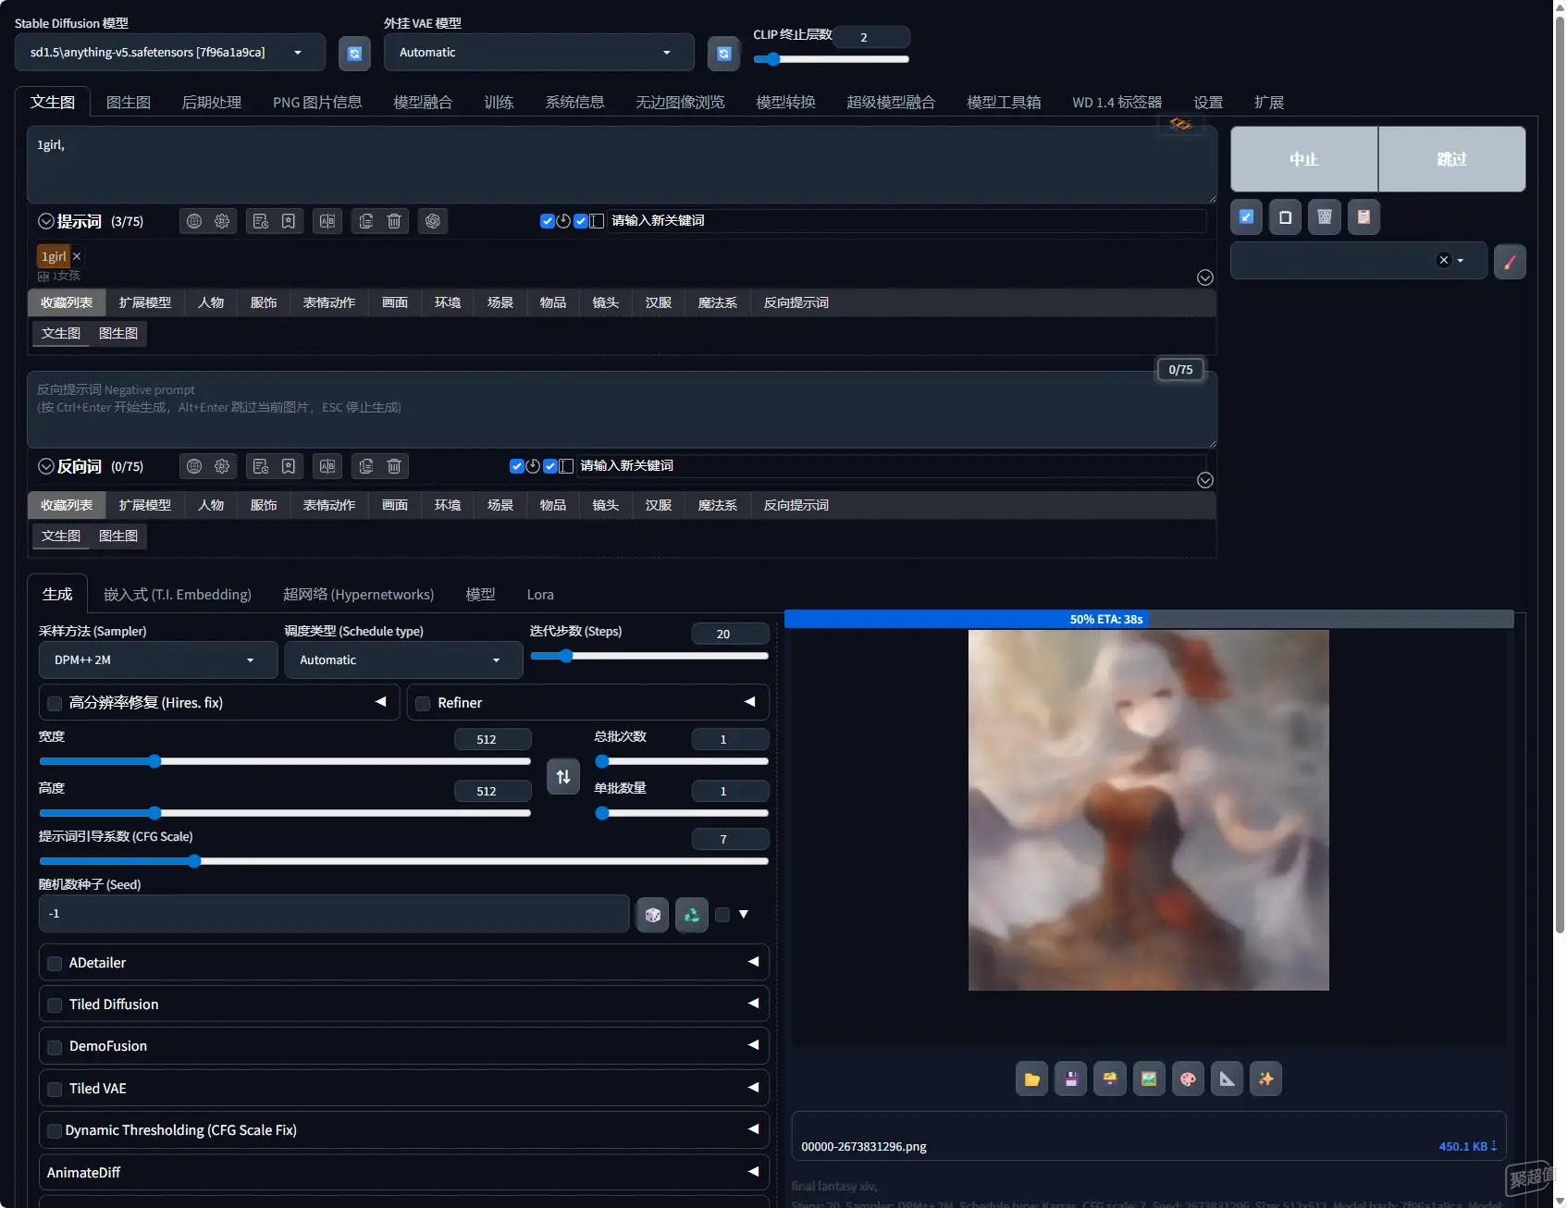The width and height of the screenshot is (1567, 1208).
Task: Enable the ADetailer checkbox
Action: [x=56, y=964]
